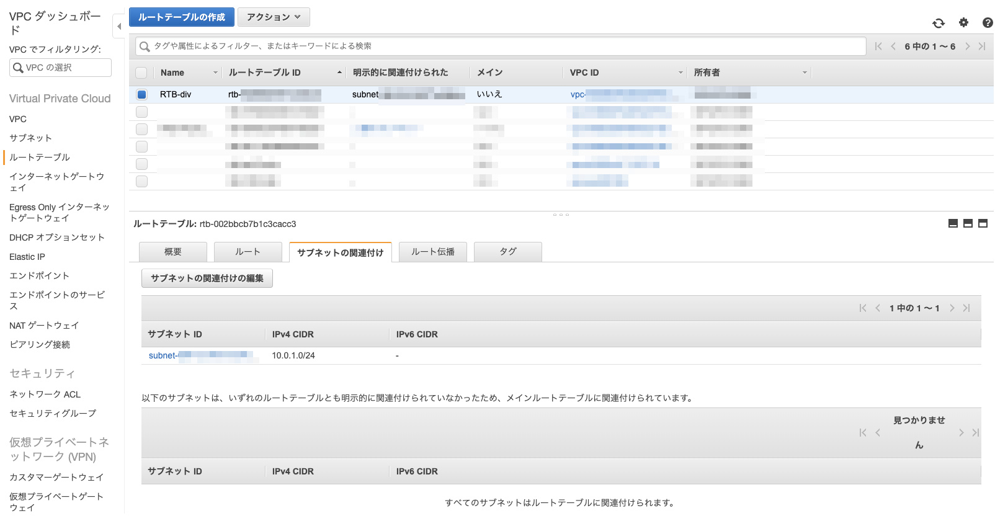Select the サブネットの関連付け tab
The image size is (995, 516).
(x=341, y=252)
